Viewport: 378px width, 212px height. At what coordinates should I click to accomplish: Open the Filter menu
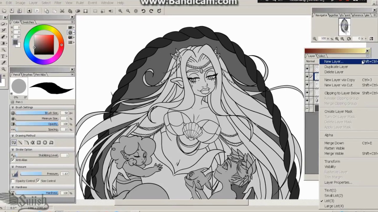tap(58, 3)
